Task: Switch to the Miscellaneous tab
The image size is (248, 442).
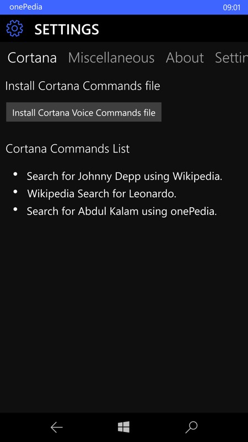Action: pyautogui.click(x=111, y=58)
